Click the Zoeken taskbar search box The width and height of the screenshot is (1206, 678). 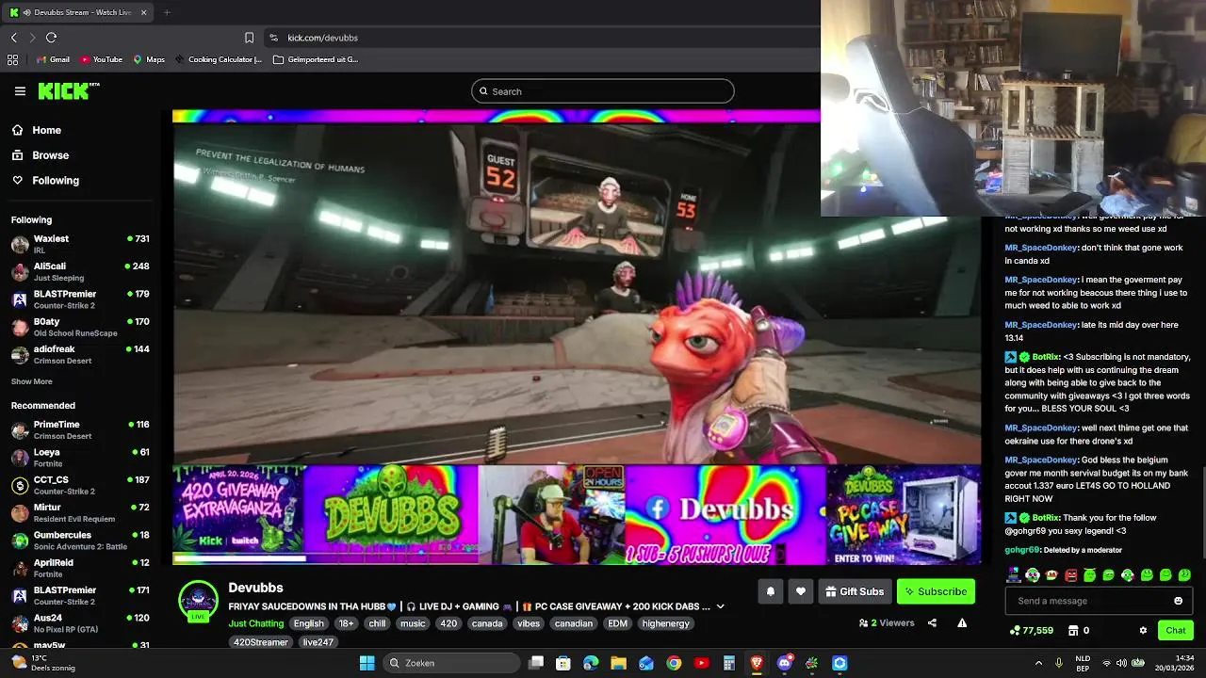(450, 663)
